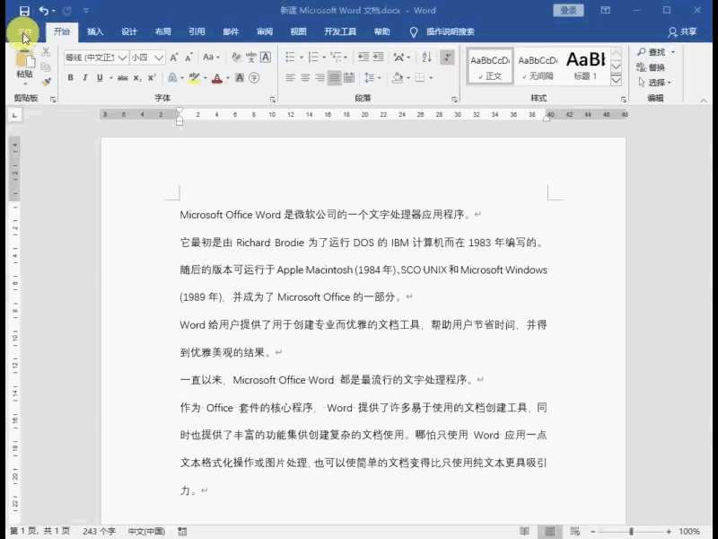Toggle Italic formatting
The height and width of the screenshot is (539, 718).
[85, 78]
